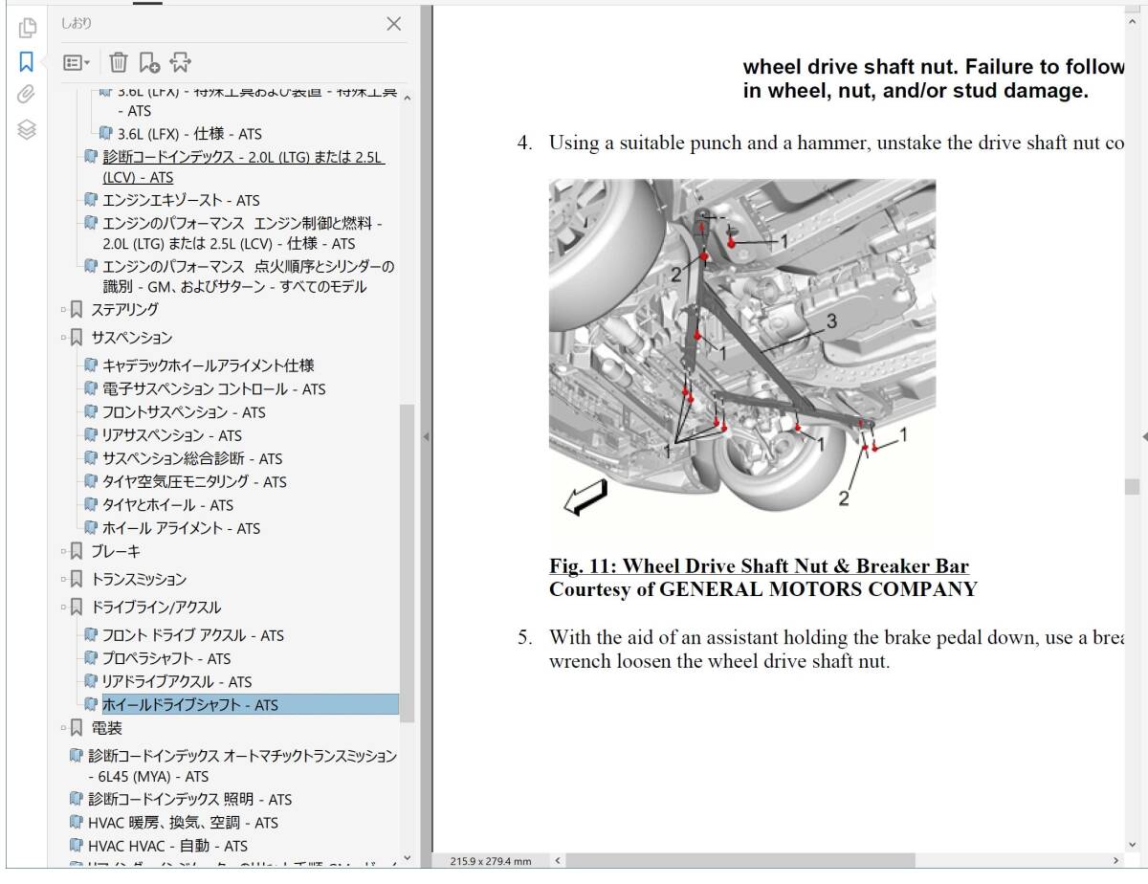The height and width of the screenshot is (884, 1148).
Task: Toggle the bookmarks panel icon
Action: click(x=27, y=62)
